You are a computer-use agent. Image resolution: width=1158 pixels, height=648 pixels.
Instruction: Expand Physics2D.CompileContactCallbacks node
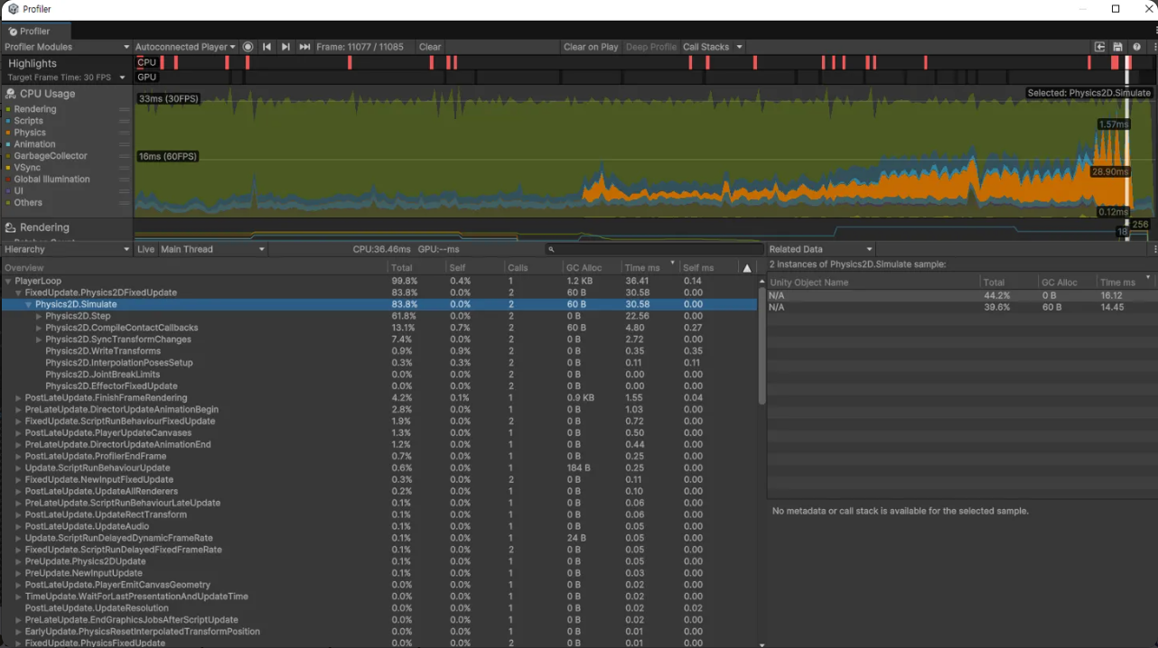click(x=39, y=329)
